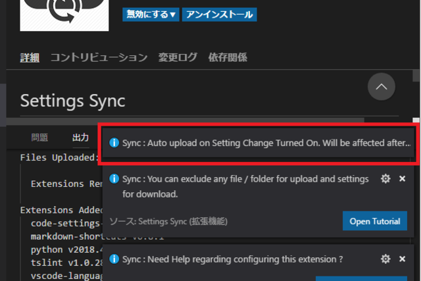Click the round scroll-to-top arrow button
Viewport: 421px width, 281px height.
(x=382, y=86)
